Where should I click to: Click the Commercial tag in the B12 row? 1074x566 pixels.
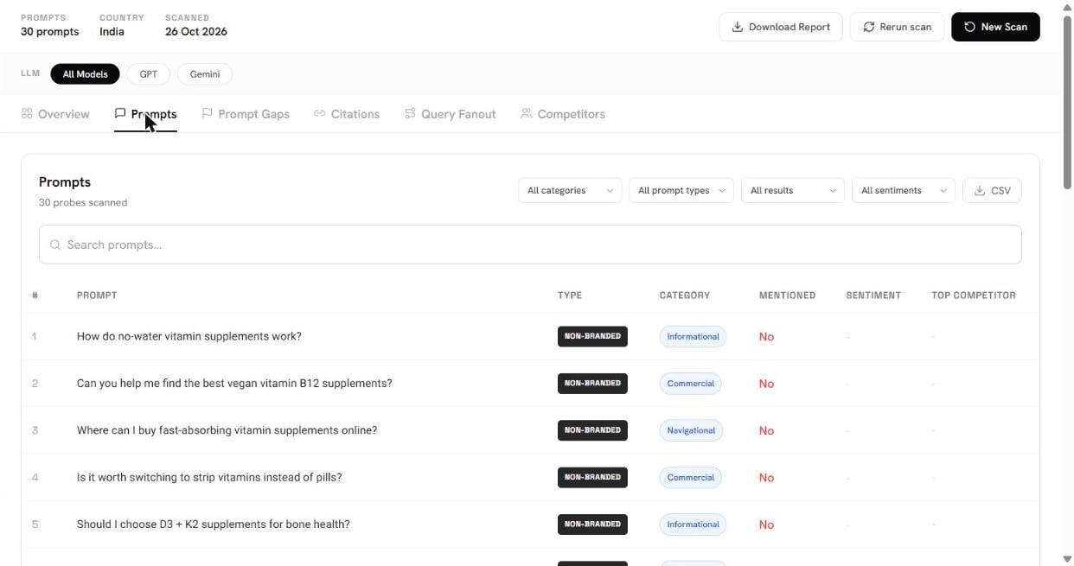tap(690, 383)
